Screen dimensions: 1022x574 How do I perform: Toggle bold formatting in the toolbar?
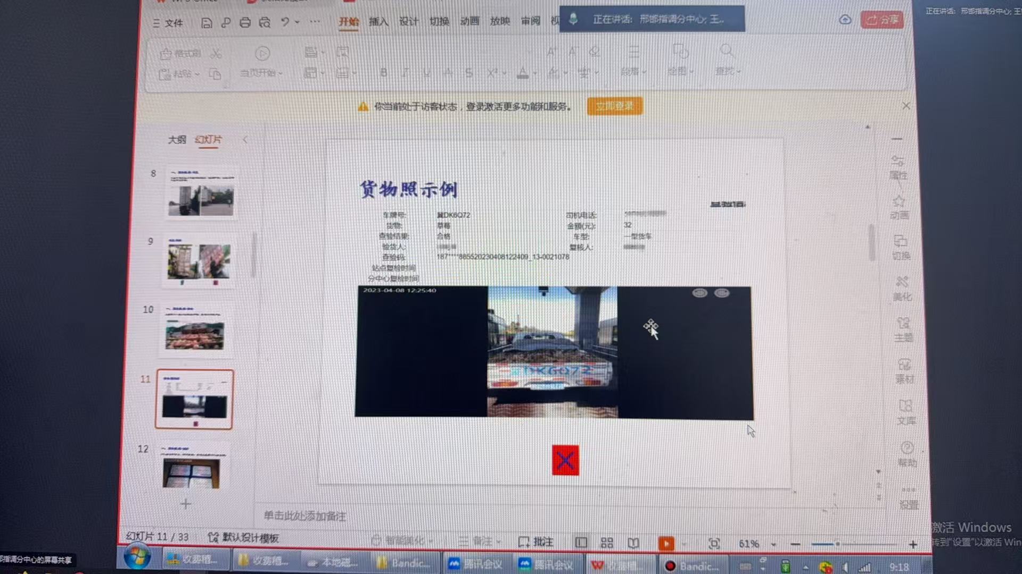(x=383, y=72)
